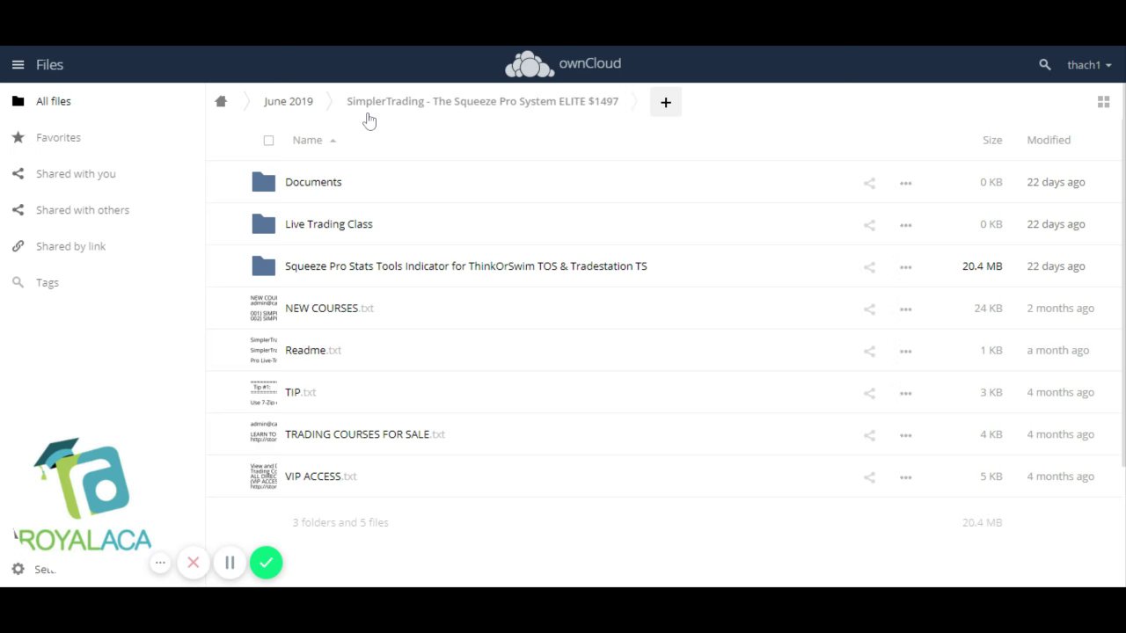The height and width of the screenshot is (633, 1126).
Task: Open Squeeze Pro Stats Tools Indicator folder
Action: click(465, 266)
